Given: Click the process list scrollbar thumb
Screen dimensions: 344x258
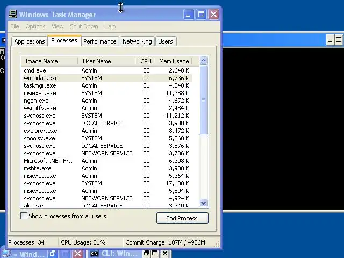Looking at the screenshot, I should (x=203, y=100).
